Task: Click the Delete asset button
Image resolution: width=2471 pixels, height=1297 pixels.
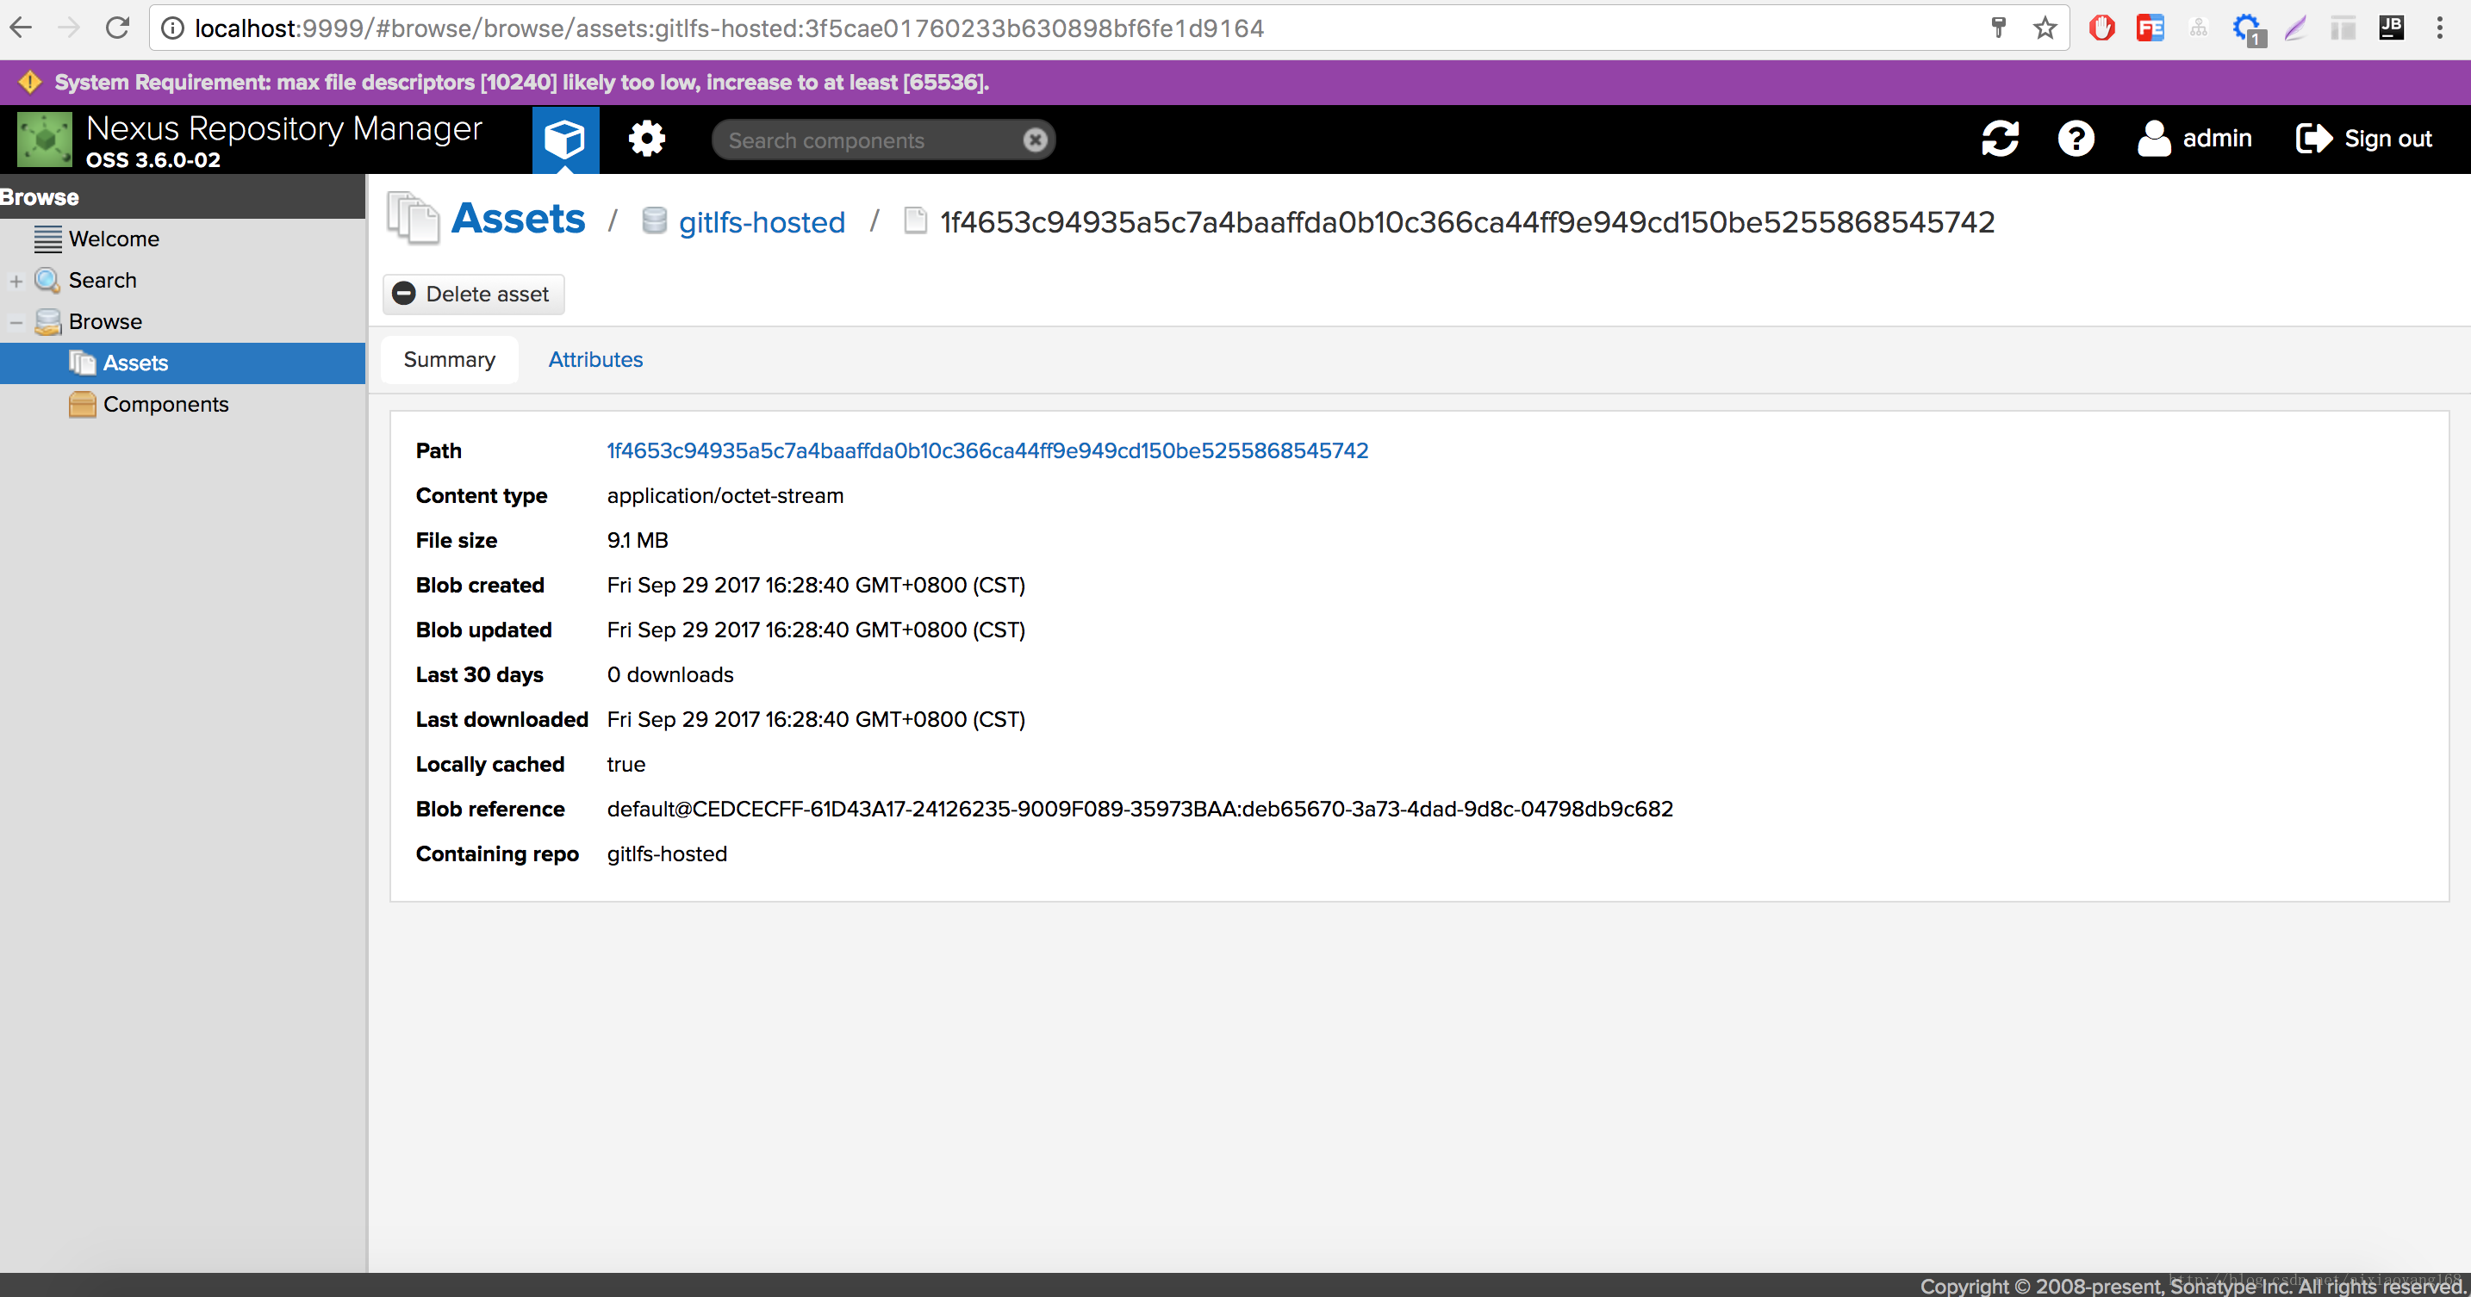Action: pyautogui.click(x=474, y=295)
